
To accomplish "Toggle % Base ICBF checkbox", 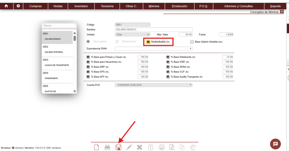I will point(168,62).
